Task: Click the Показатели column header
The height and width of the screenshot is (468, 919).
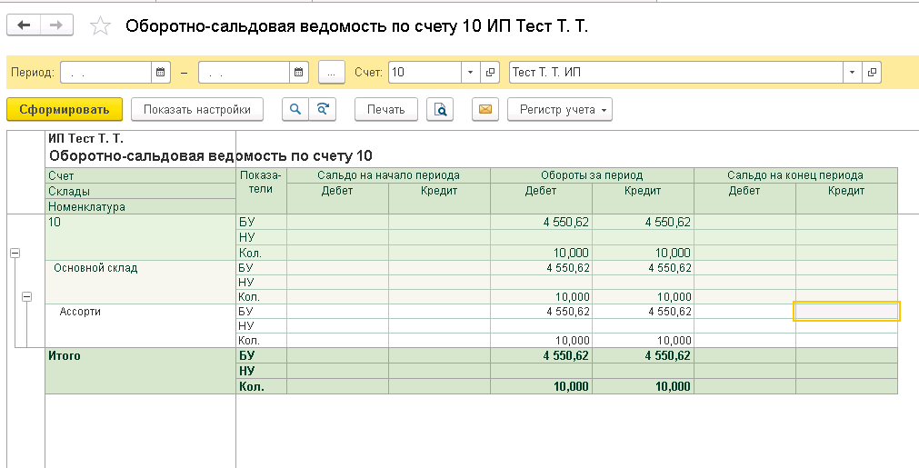Action: click(261, 190)
